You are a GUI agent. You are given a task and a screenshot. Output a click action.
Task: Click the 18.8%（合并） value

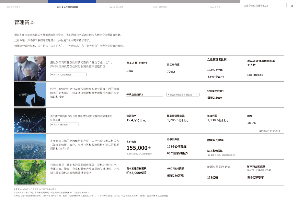point(215,70)
